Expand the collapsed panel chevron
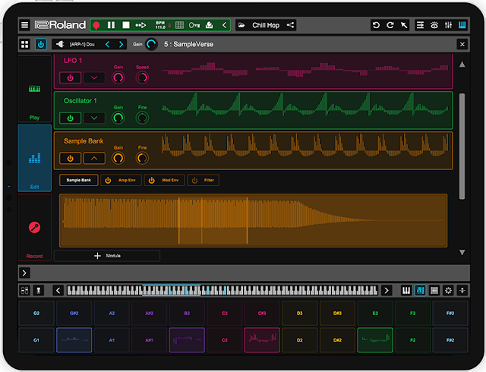The width and height of the screenshot is (486, 372). (x=24, y=273)
